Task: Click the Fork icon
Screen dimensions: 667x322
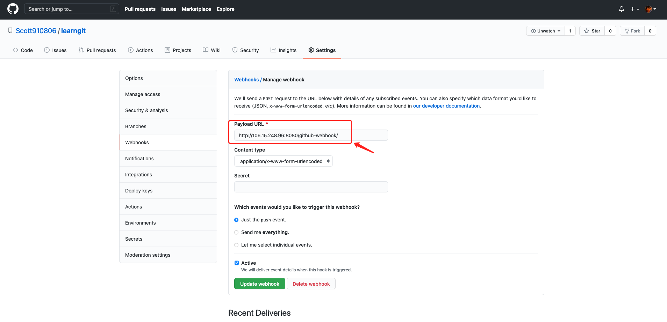Action: coord(627,31)
